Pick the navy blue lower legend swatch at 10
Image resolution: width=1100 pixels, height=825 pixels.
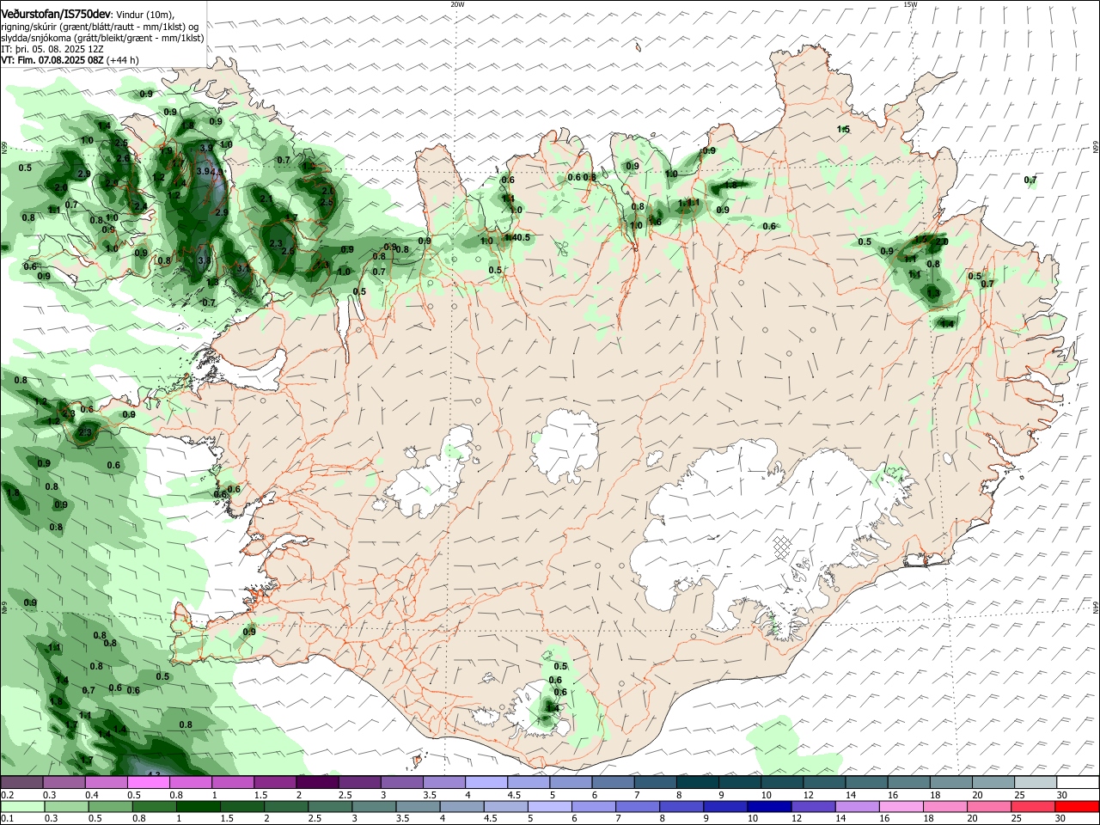point(770,807)
